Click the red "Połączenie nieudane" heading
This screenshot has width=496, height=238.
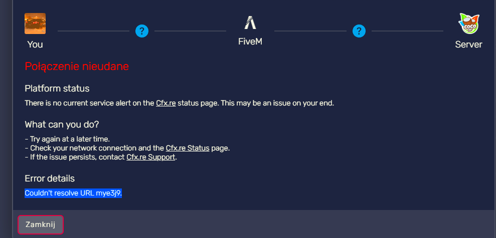[77, 66]
